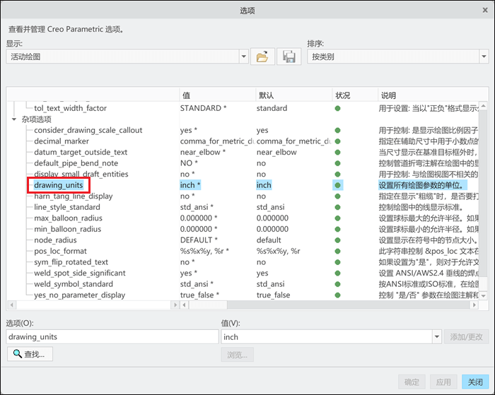Select line_style_standard option
The image size is (495, 395).
(x=67, y=207)
